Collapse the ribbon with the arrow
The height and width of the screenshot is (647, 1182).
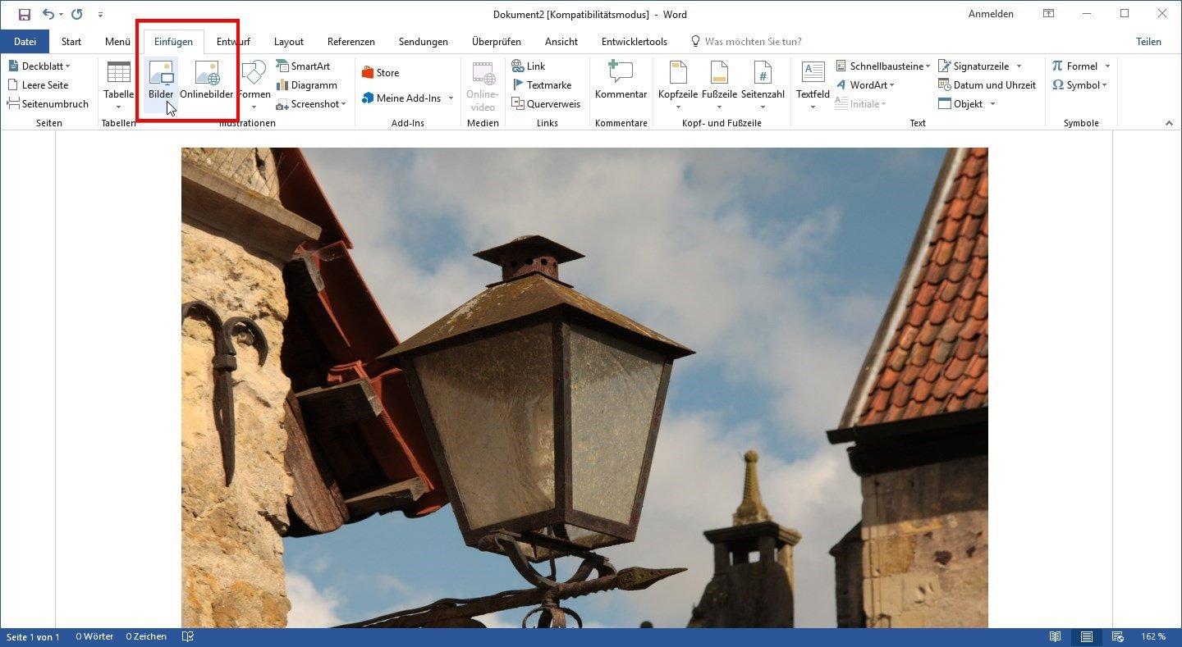tap(1170, 123)
